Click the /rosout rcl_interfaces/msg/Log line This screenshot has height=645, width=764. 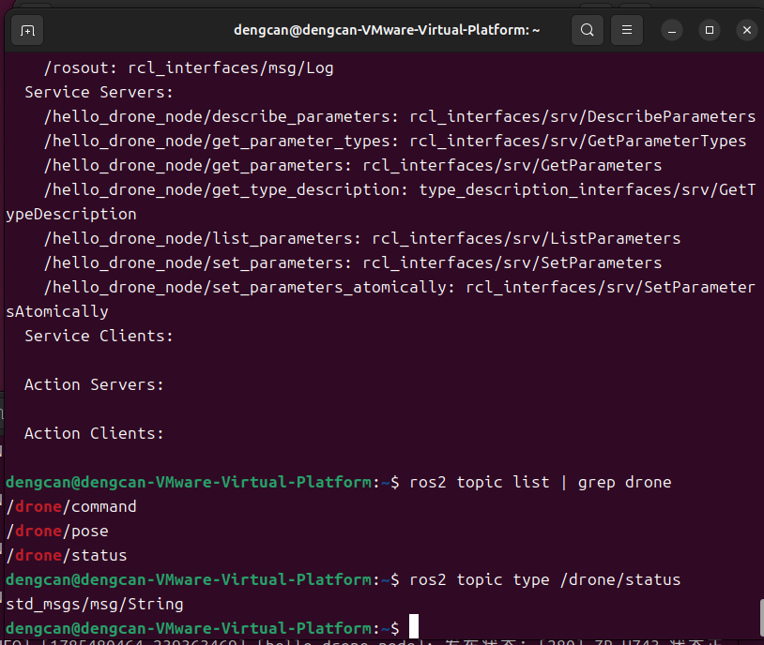click(x=189, y=68)
